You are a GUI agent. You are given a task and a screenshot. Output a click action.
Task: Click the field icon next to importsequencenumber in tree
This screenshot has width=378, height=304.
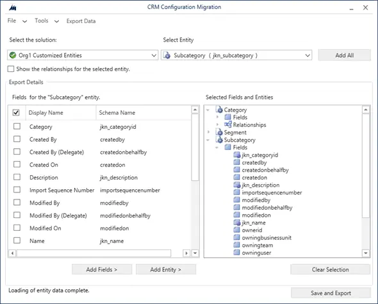click(237, 192)
